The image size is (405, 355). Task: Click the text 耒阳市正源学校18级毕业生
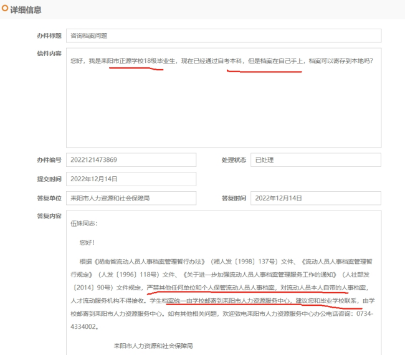(138, 61)
